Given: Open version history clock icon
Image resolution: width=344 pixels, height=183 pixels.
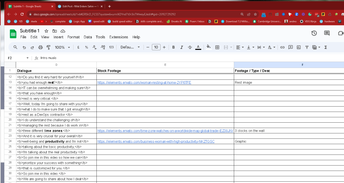Looking at the screenshot, I should pos(314,33).
